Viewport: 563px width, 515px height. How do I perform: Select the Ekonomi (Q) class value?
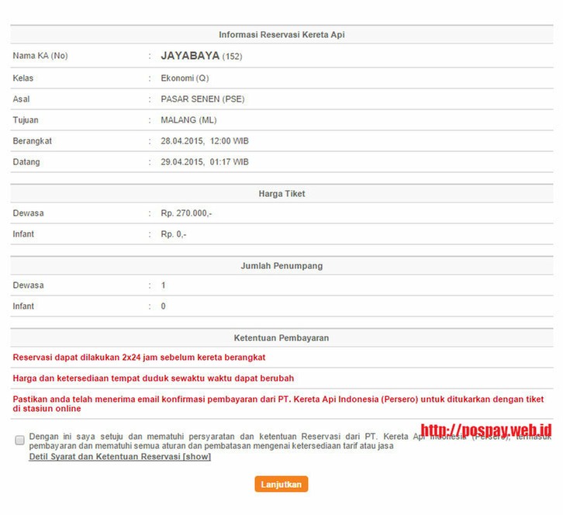click(185, 78)
